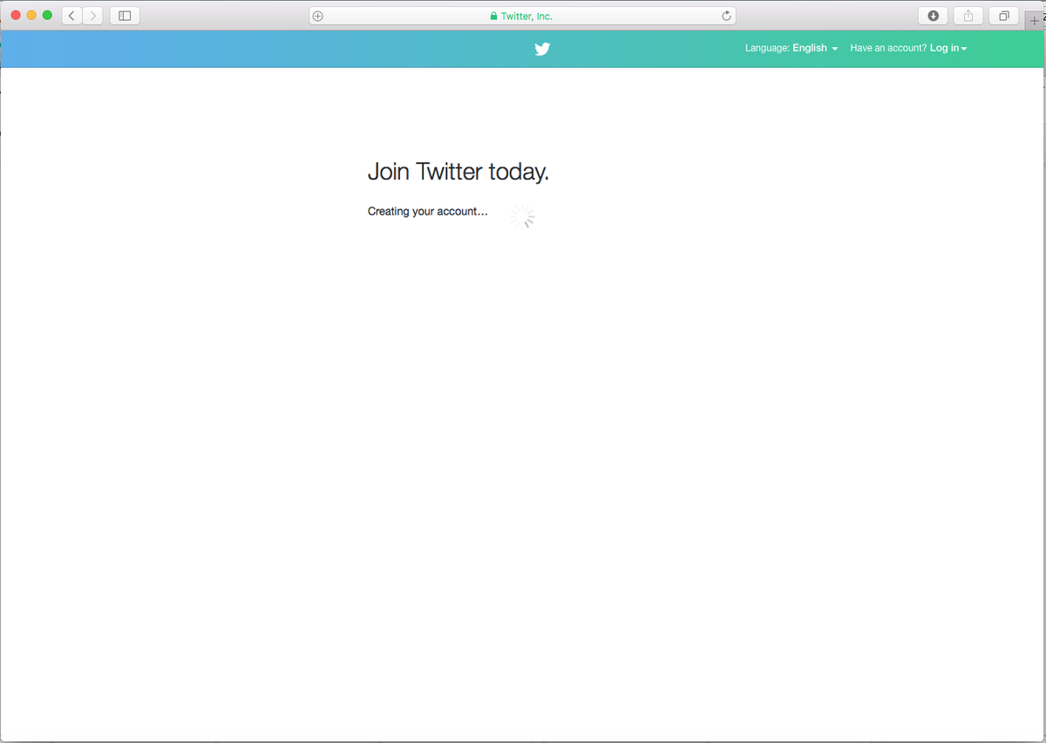Minimize the window with yellow button
The height and width of the screenshot is (743, 1046).
click(x=31, y=16)
